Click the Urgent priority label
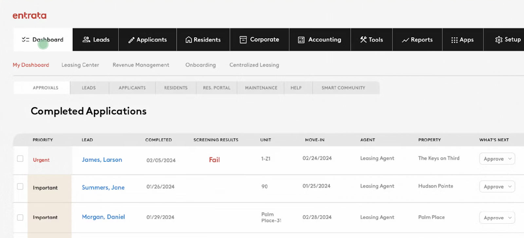524x238 pixels. click(x=41, y=160)
